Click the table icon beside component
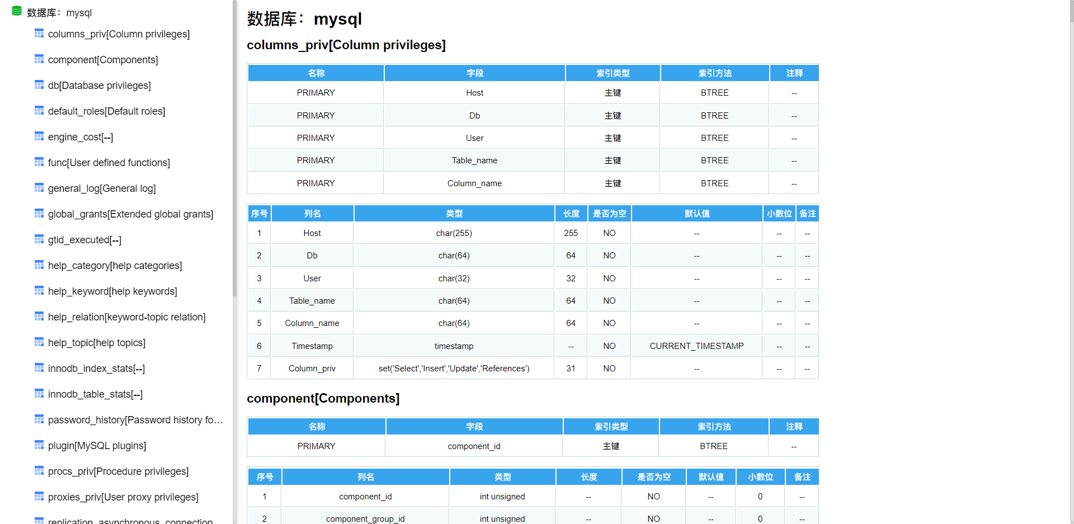 pos(39,59)
